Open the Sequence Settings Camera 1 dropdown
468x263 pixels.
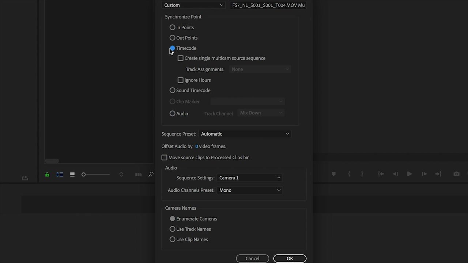click(x=250, y=178)
